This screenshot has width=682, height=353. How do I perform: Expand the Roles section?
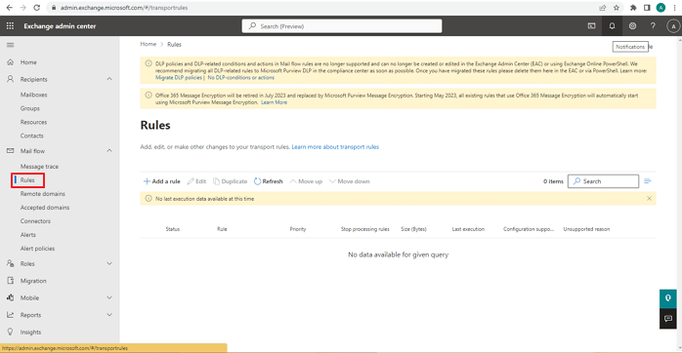(109, 263)
